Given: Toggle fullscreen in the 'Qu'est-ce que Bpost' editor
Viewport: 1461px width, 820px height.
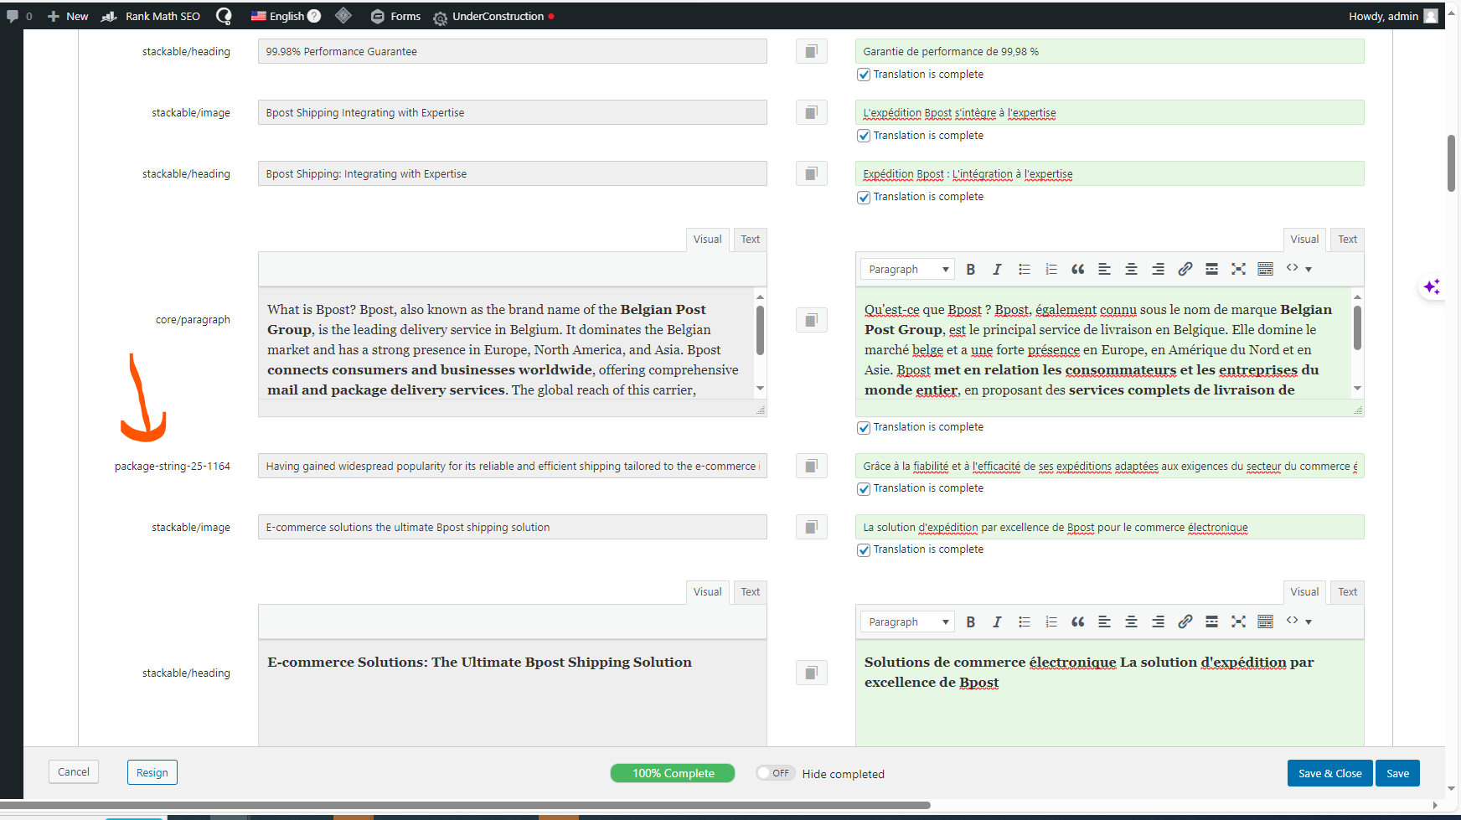Looking at the screenshot, I should [x=1238, y=269].
